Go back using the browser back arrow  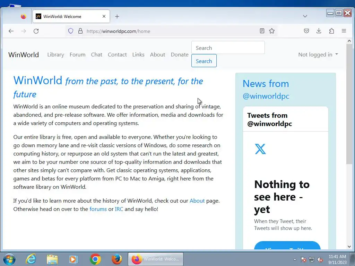click(x=11, y=31)
